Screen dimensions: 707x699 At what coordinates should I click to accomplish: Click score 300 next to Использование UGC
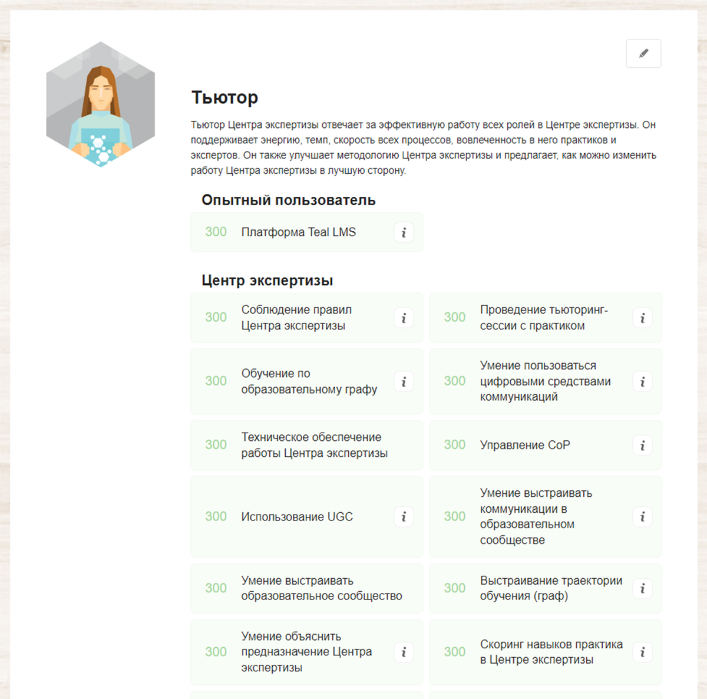click(216, 516)
